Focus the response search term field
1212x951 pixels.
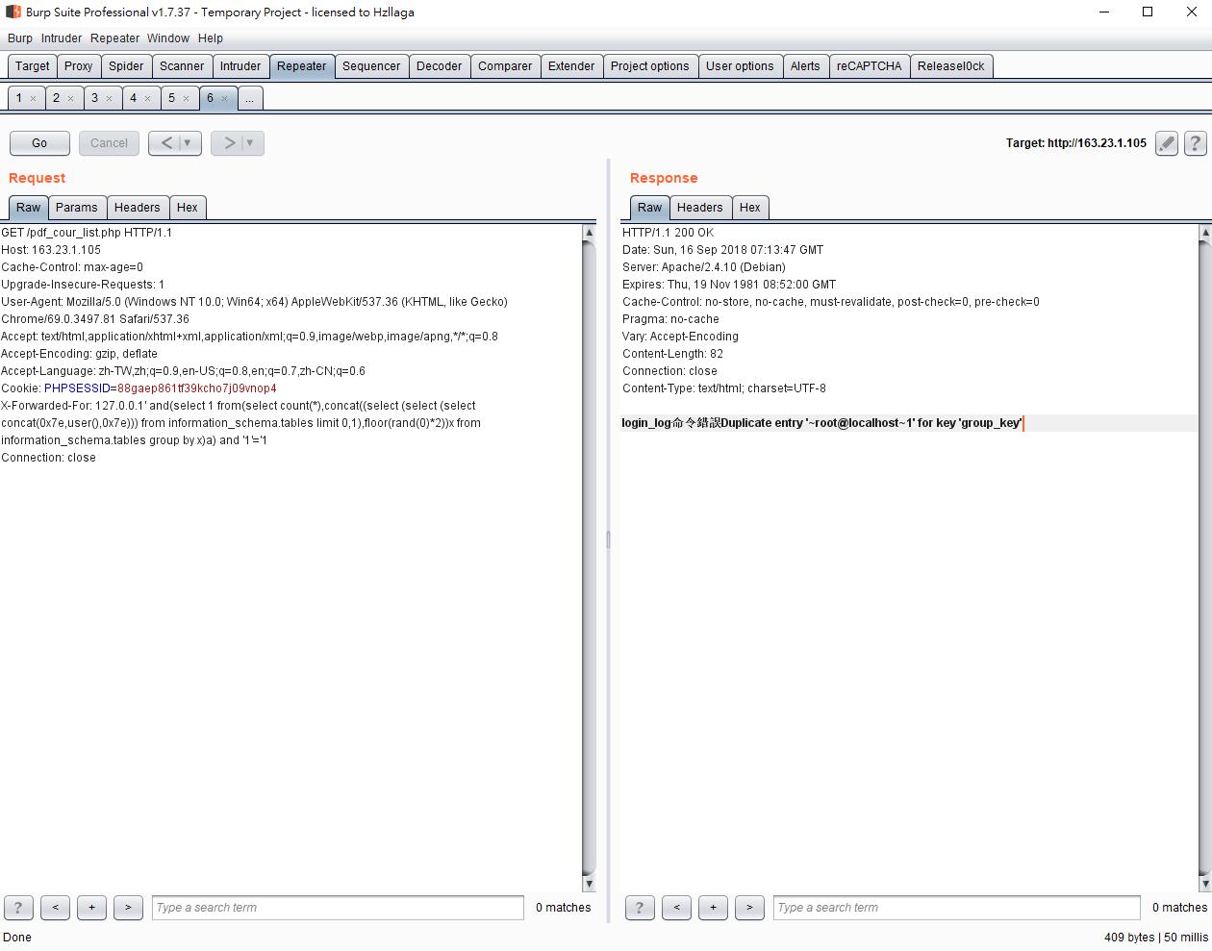[x=957, y=907]
